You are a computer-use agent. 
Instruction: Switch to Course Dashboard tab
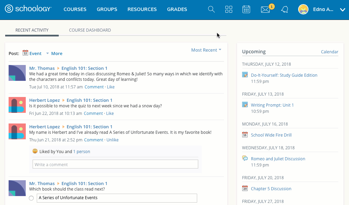point(90,30)
